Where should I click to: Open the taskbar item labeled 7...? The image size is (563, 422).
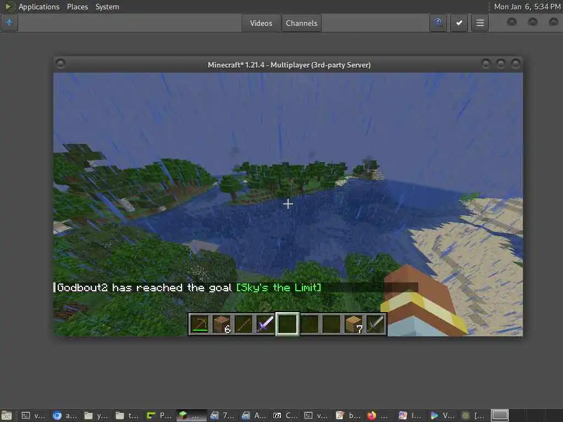pyautogui.click(x=222, y=415)
